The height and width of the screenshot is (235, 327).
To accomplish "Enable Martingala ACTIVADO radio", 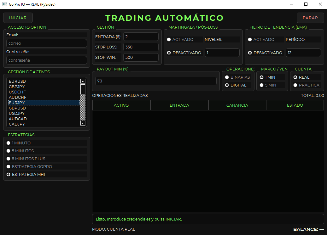I will [184, 40].
